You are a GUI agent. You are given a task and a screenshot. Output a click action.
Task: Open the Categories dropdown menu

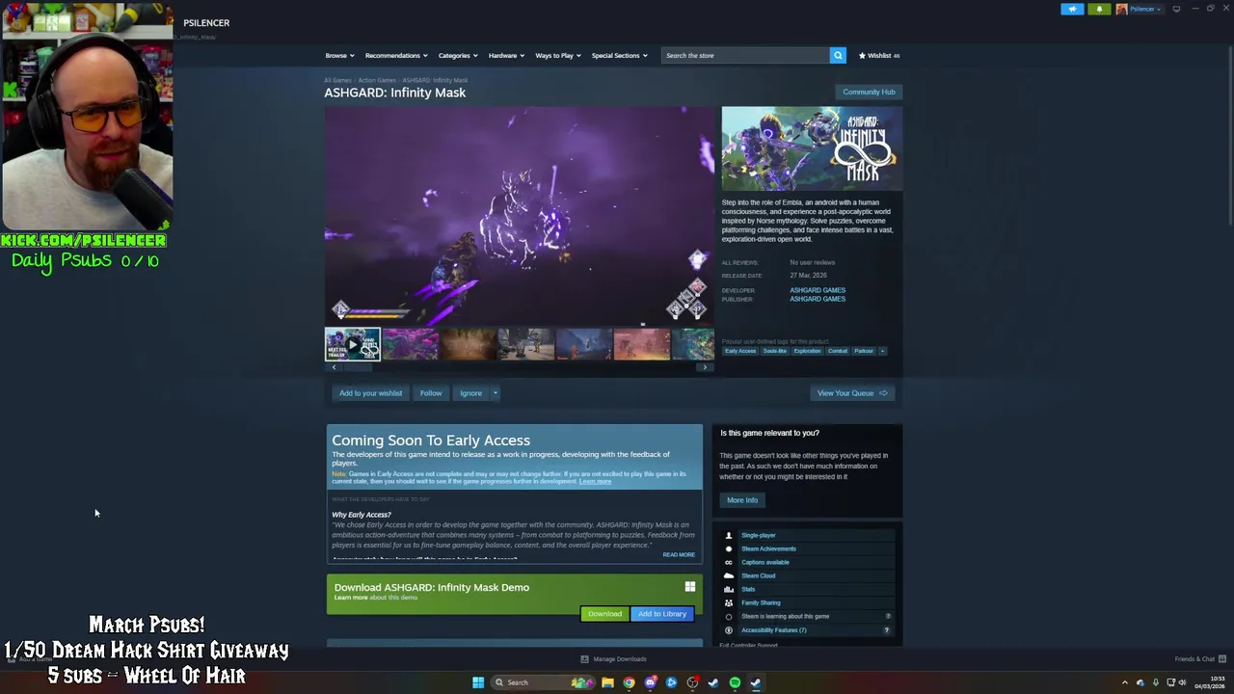coord(458,55)
